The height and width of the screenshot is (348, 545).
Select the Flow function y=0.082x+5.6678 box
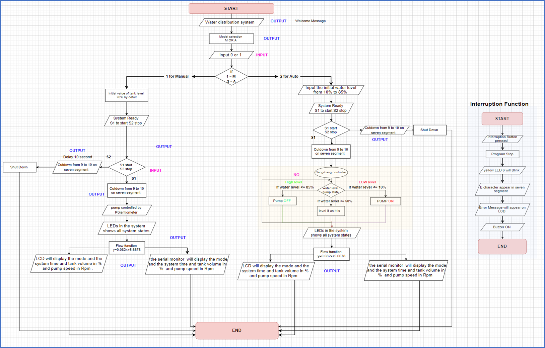127,248
